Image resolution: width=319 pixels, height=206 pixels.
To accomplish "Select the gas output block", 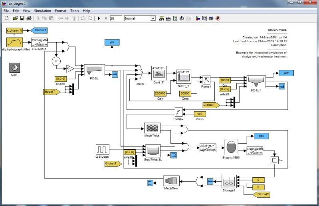I will (x=261, y=136).
